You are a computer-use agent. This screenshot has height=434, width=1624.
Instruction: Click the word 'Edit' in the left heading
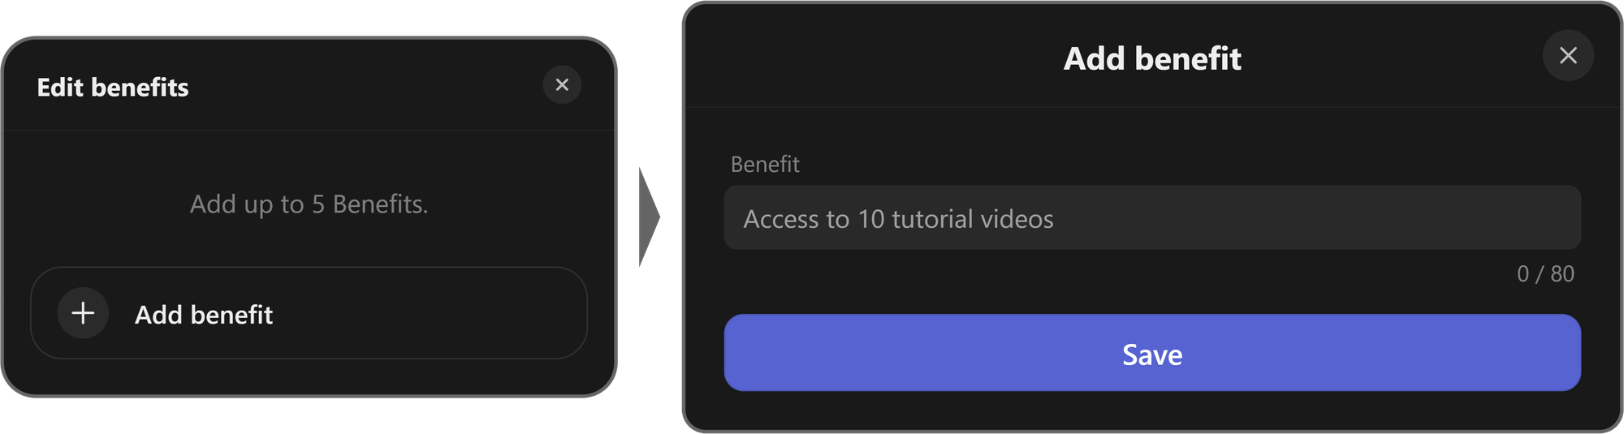point(60,87)
